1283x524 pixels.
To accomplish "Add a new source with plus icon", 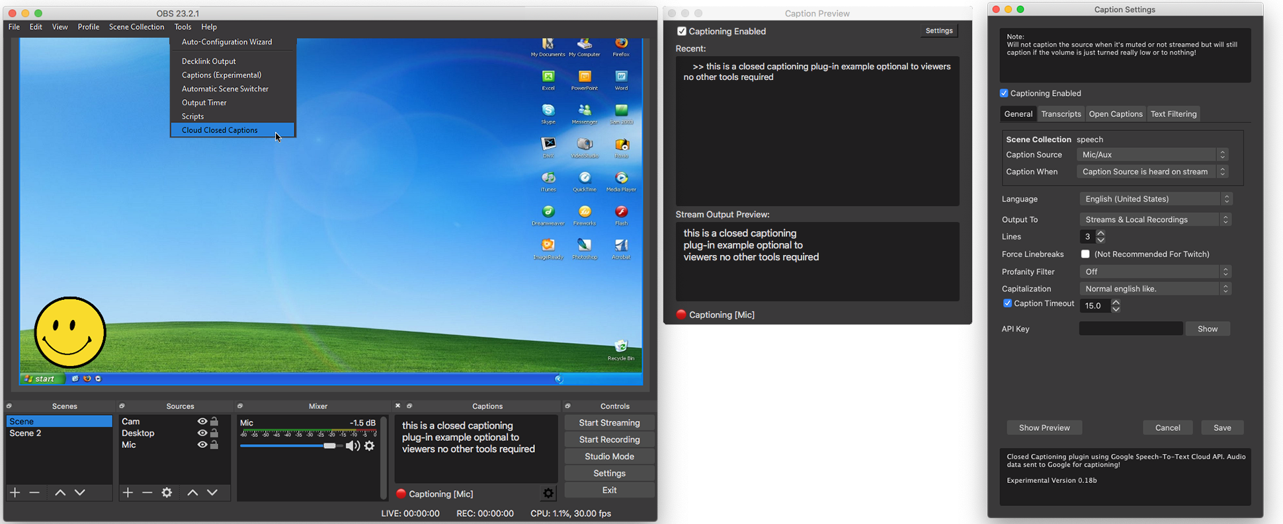I will tap(128, 492).
